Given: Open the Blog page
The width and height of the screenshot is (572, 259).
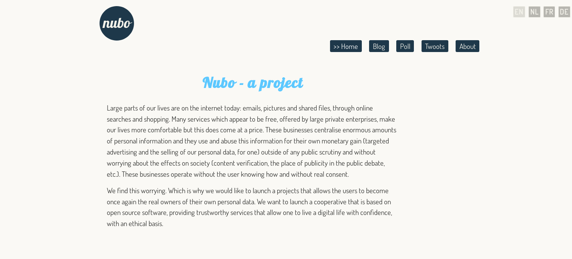Looking at the screenshot, I should coord(379,46).
